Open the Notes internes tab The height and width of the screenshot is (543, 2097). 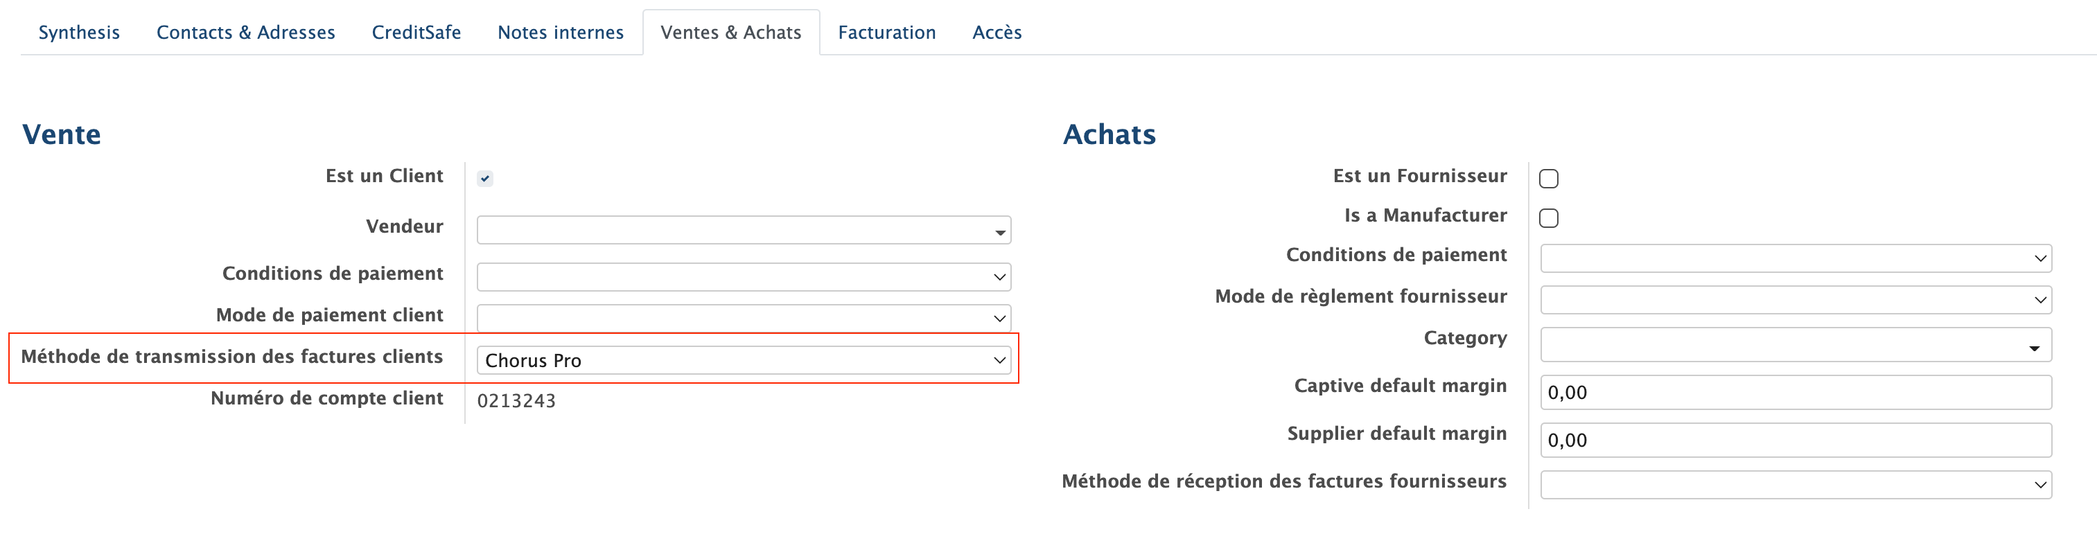pos(560,33)
